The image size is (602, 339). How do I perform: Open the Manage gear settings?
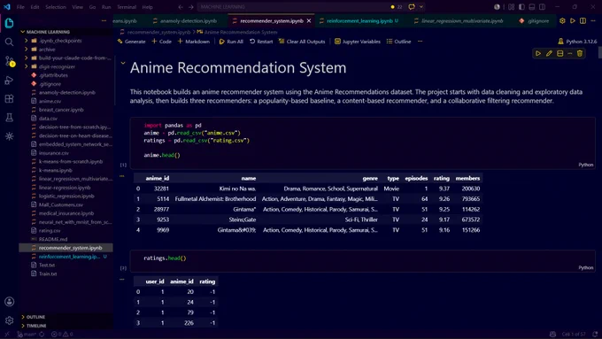(9, 320)
